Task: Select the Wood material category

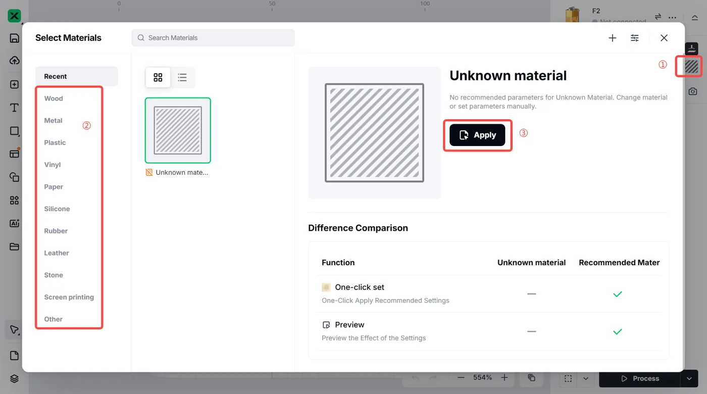Action: pos(54,98)
